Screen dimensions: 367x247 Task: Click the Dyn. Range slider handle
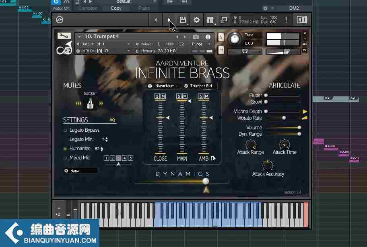(299, 134)
